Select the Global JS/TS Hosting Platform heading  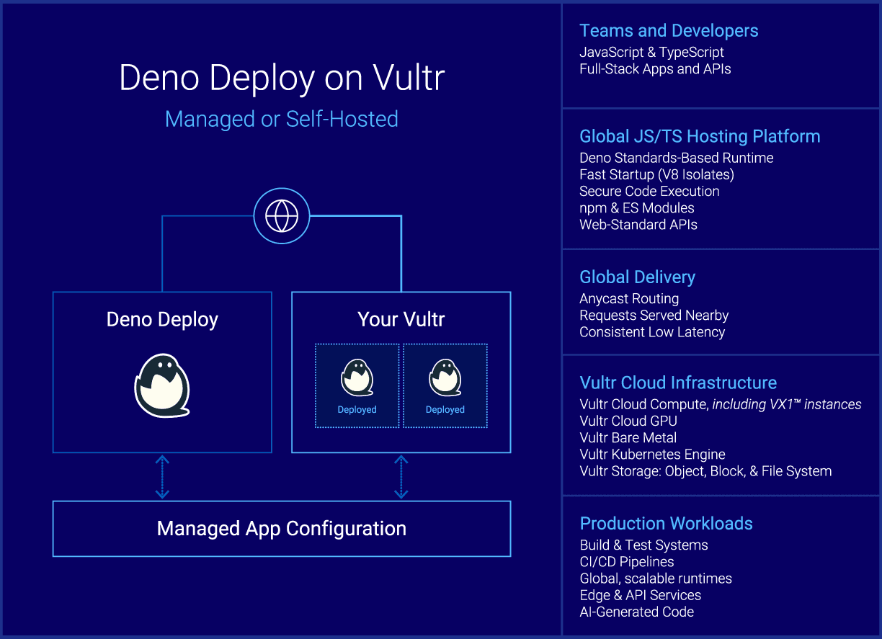click(x=700, y=136)
